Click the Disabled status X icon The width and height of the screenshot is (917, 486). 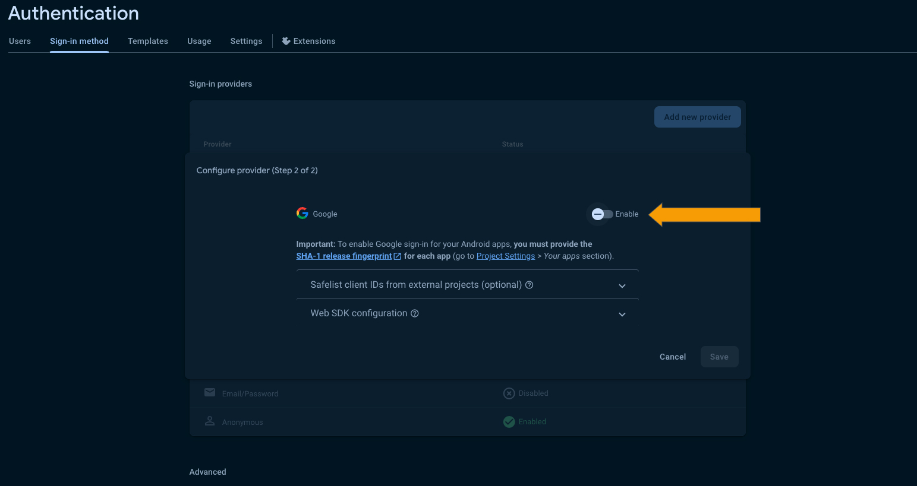click(x=509, y=393)
